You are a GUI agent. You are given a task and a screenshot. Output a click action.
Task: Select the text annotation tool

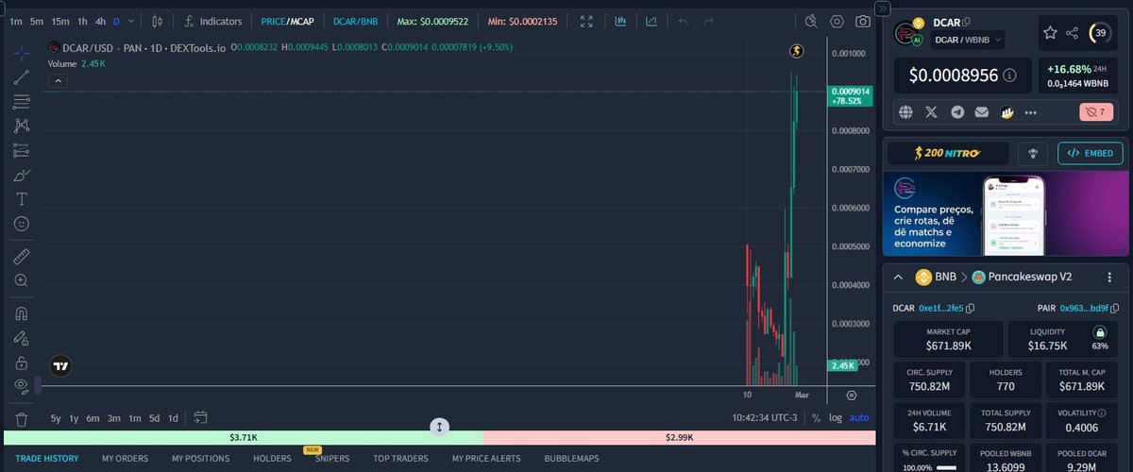(22, 199)
